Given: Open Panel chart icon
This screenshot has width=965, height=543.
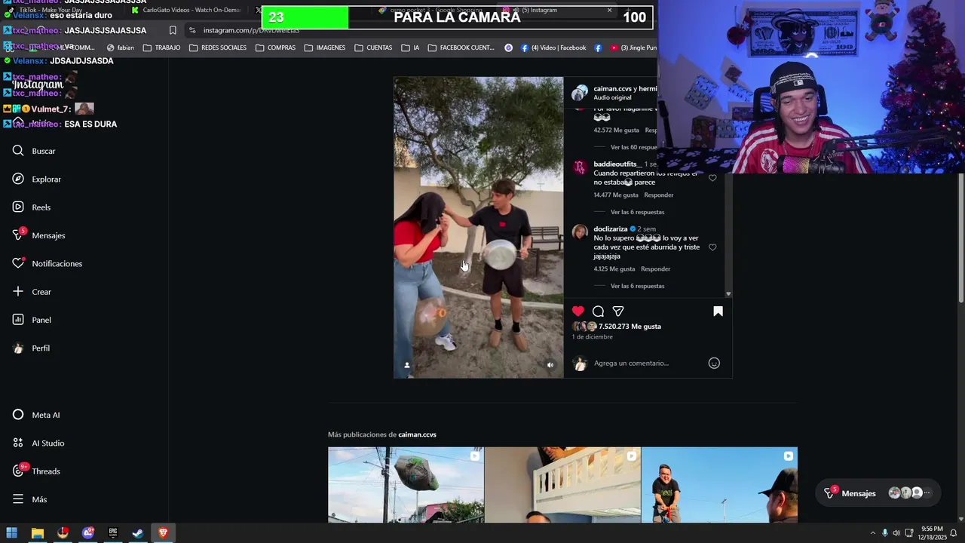Looking at the screenshot, I should (18, 320).
